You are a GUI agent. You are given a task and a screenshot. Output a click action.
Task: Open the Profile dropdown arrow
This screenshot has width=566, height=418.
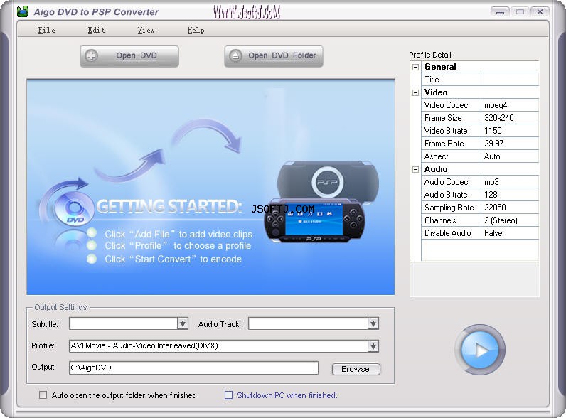[x=373, y=346]
